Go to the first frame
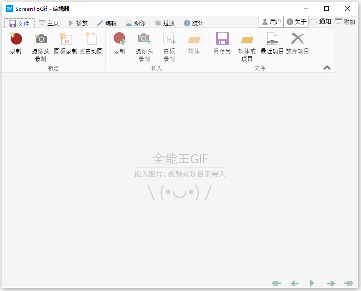 (276, 283)
